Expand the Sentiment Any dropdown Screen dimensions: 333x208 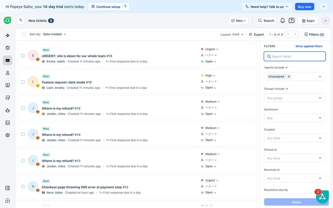(x=295, y=118)
